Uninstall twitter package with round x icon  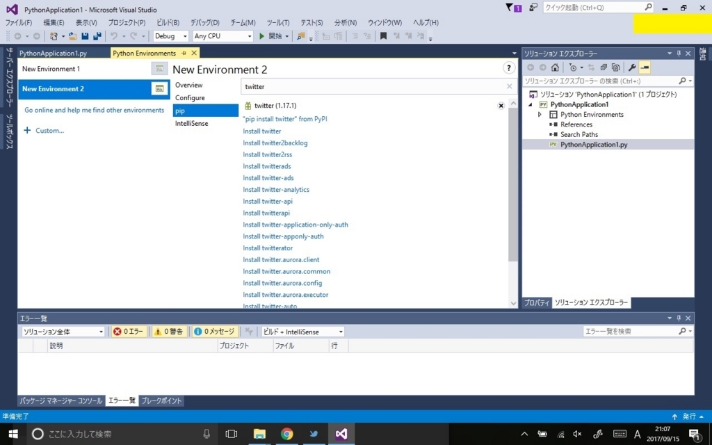(x=501, y=106)
